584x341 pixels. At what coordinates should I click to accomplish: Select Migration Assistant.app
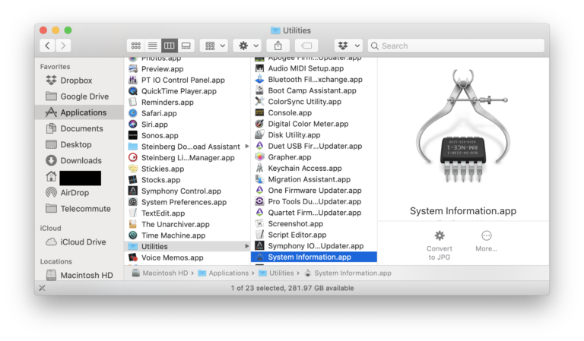coord(314,179)
